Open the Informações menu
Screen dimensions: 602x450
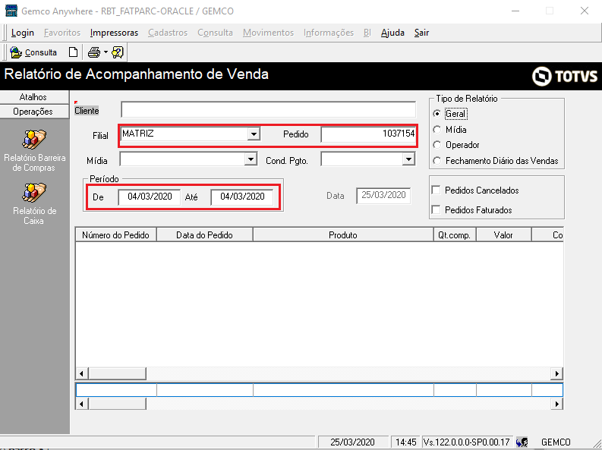(x=329, y=33)
